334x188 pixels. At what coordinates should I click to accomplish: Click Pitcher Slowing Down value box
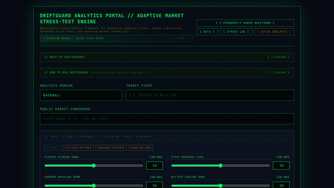(x=154, y=166)
